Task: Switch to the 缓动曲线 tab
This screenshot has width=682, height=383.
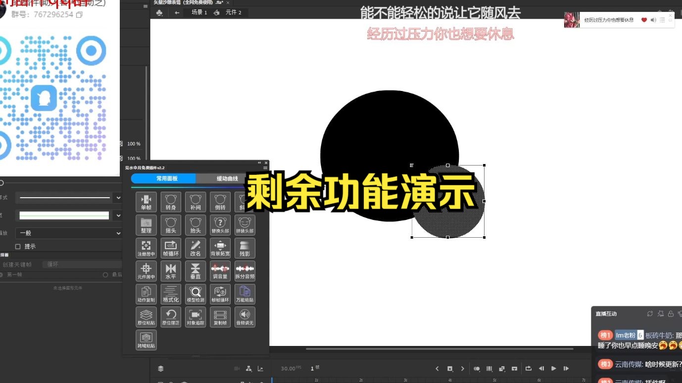Action: pyautogui.click(x=227, y=178)
